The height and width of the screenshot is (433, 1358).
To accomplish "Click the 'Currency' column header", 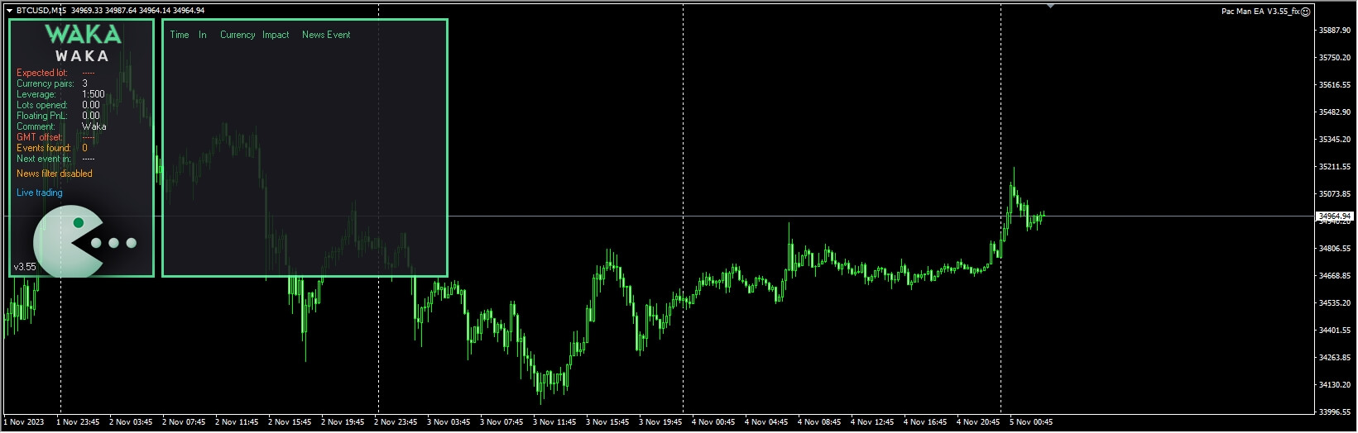I will coord(238,35).
